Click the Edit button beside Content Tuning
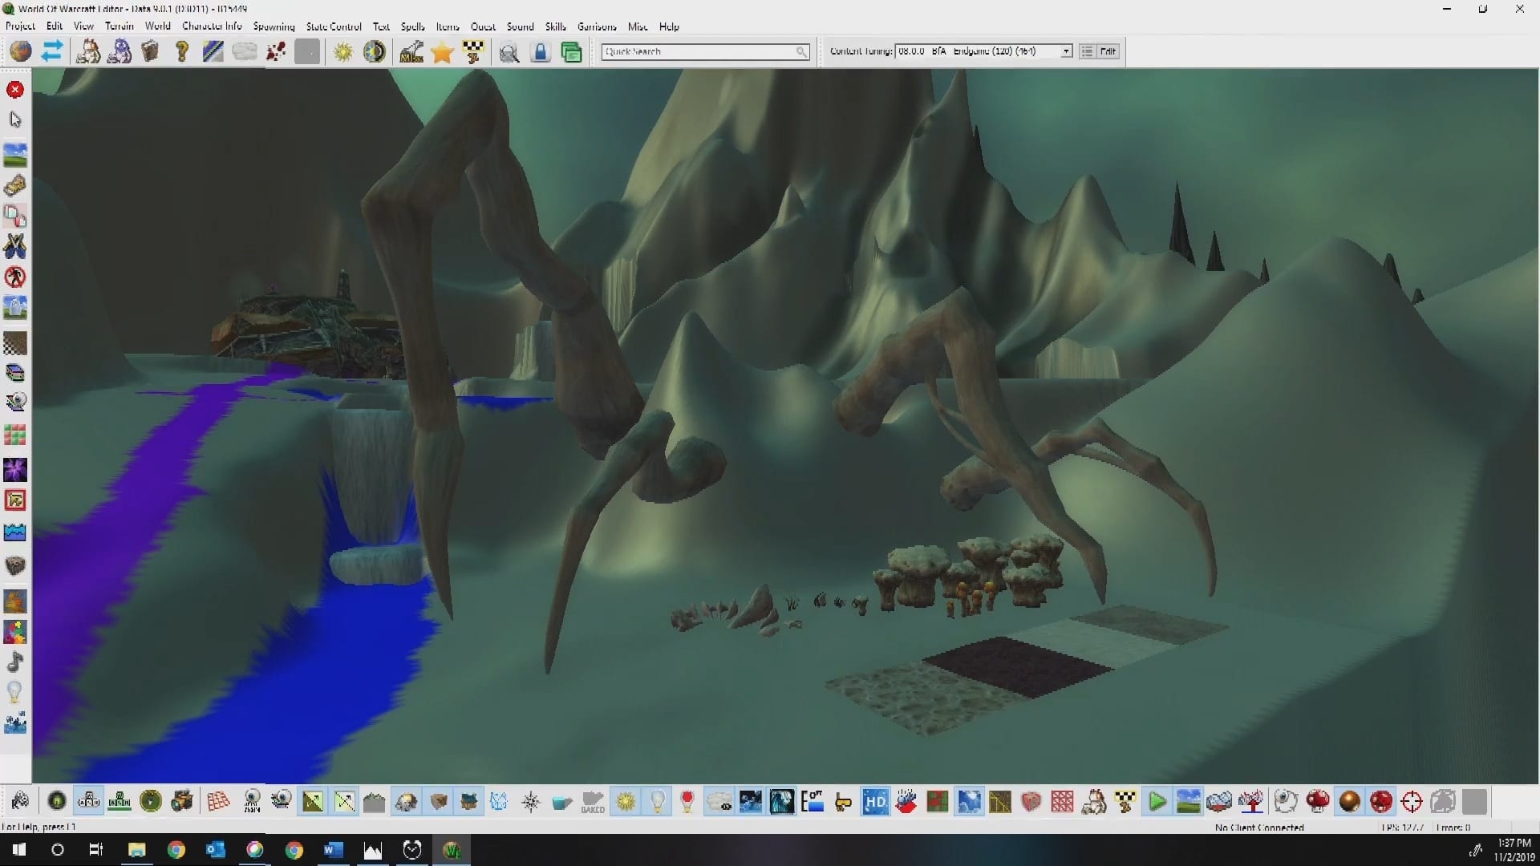Image resolution: width=1540 pixels, height=866 pixels. (x=1108, y=51)
